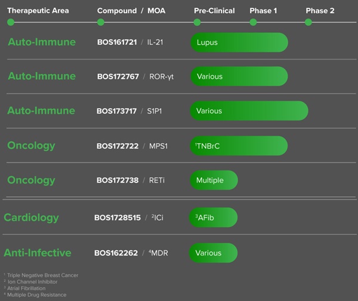The height and width of the screenshot is (301, 358).
Task: Click the Lupus progress bar
Action: click(239, 42)
